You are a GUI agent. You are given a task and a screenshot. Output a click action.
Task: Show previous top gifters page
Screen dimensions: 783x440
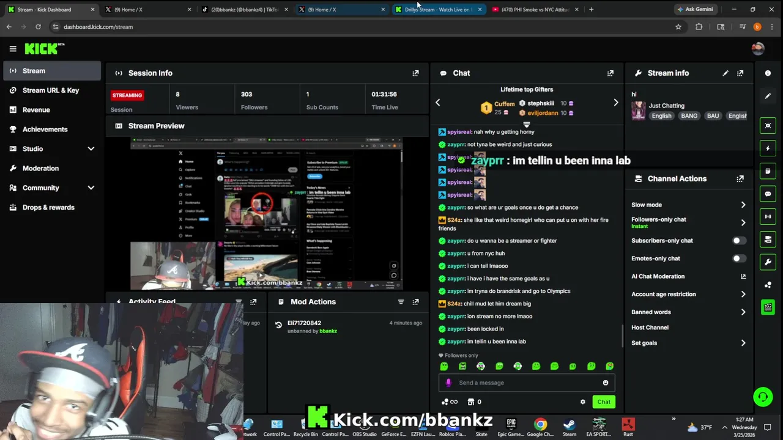437,102
